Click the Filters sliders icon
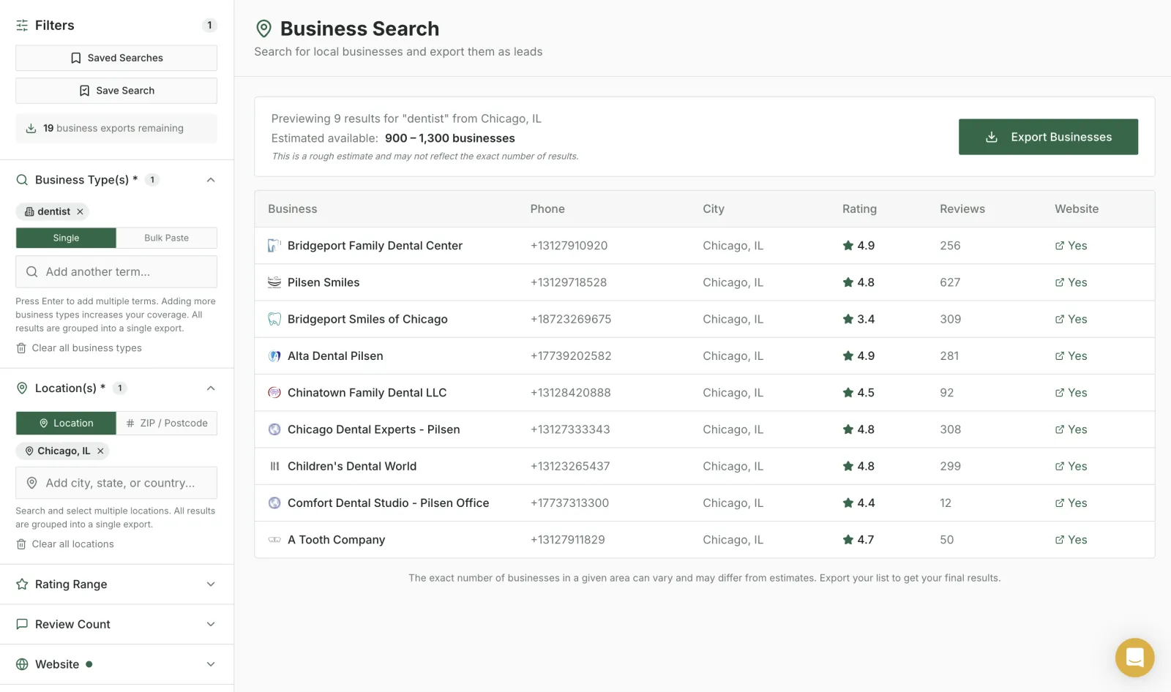The width and height of the screenshot is (1171, 692). point(22,26)
